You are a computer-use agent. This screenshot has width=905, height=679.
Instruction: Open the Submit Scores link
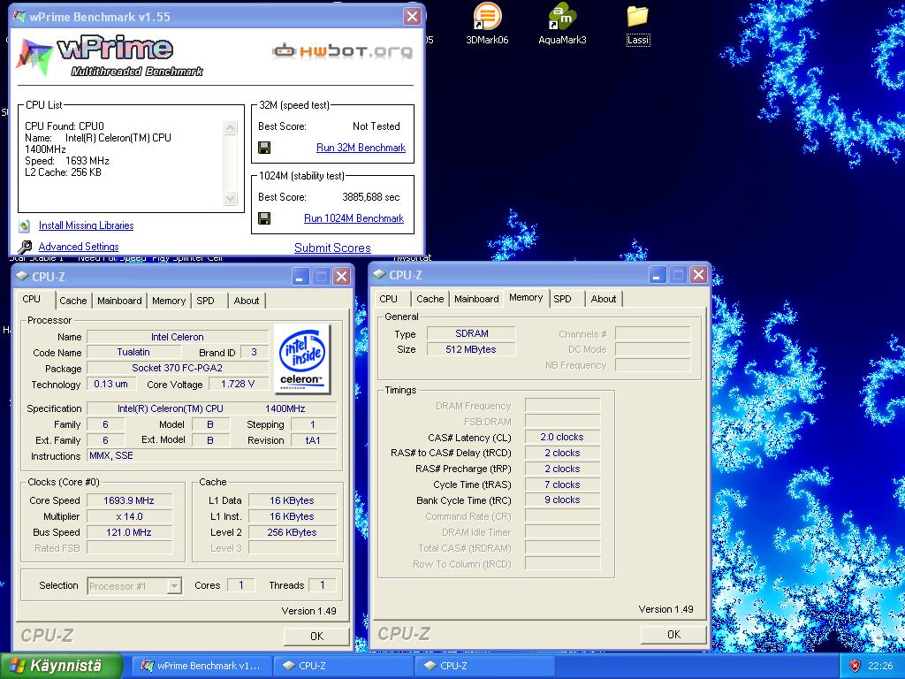coord(332,248)
